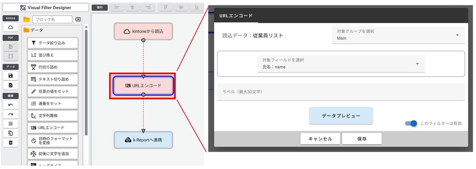Undo the last edit
476x169 pixels.
tap(10, 105)
